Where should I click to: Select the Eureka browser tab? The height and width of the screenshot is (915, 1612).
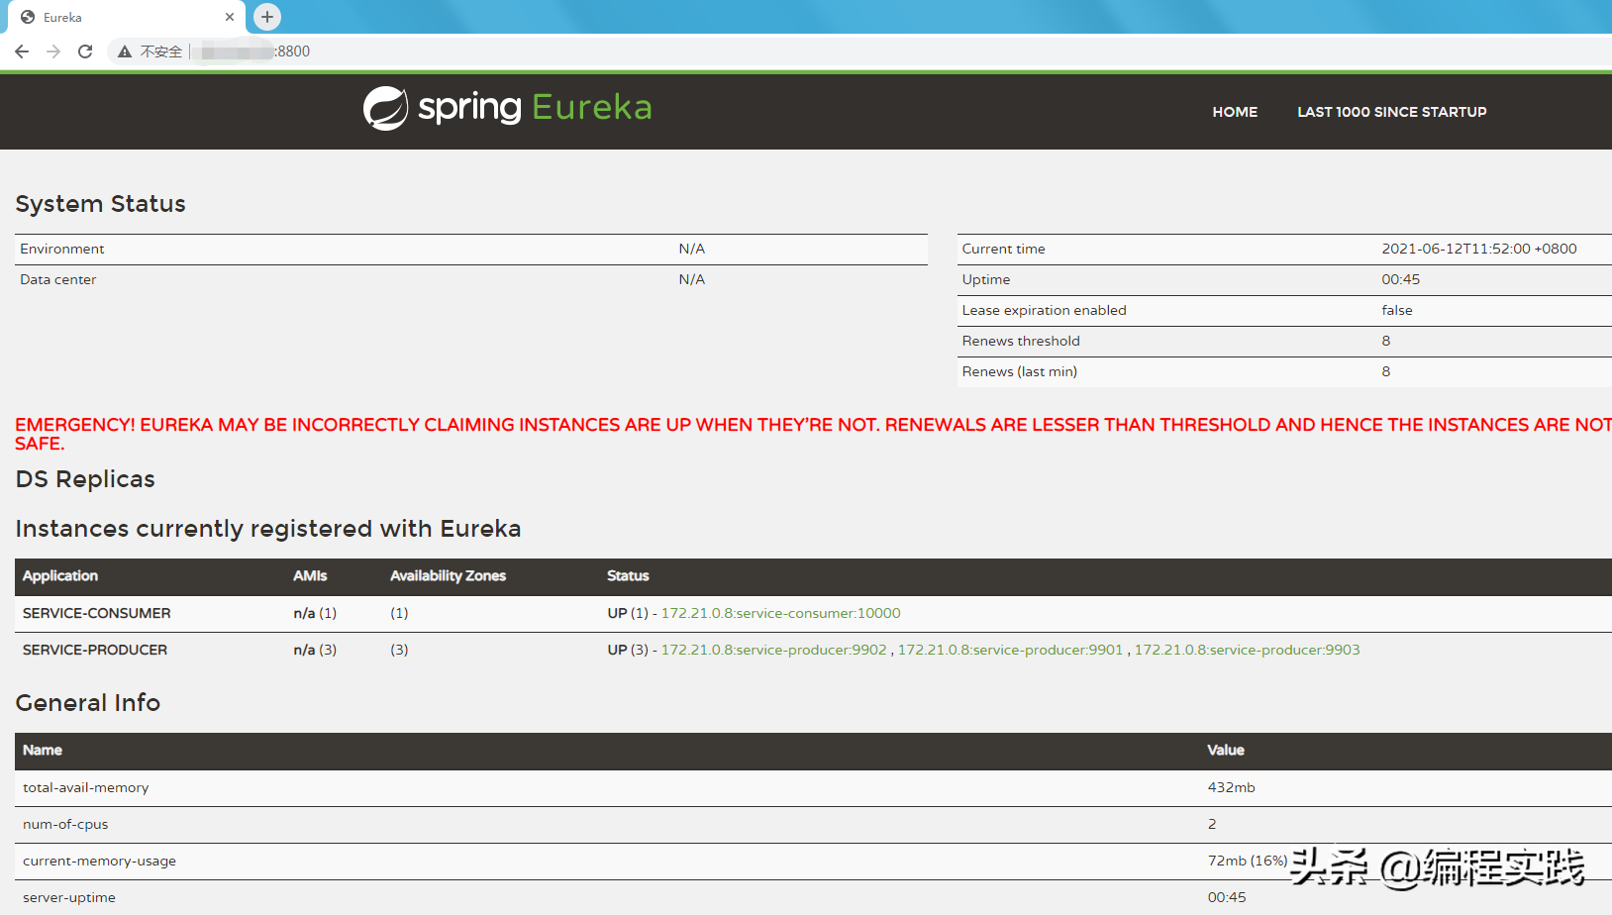click(x=127, y=17)
